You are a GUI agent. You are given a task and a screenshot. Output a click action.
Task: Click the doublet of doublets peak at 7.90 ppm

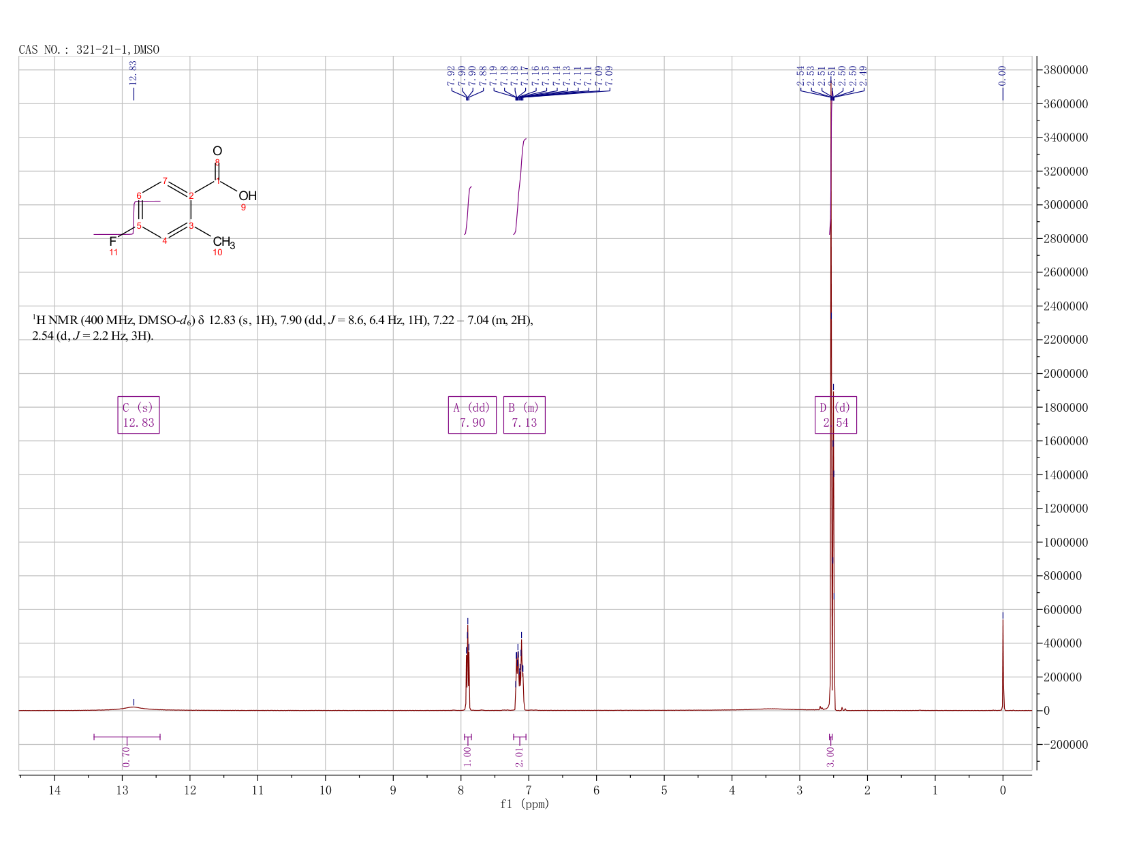(x=467, y=667)
